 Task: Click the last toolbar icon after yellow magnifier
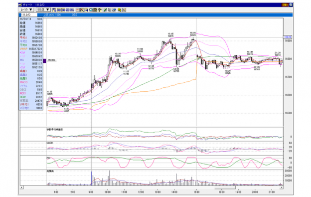click(124, 9)
